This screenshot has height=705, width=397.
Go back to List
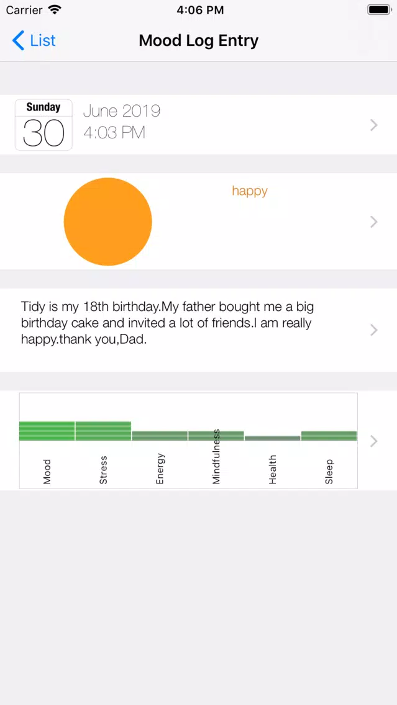pyautogui.click(x=34, y=40)
